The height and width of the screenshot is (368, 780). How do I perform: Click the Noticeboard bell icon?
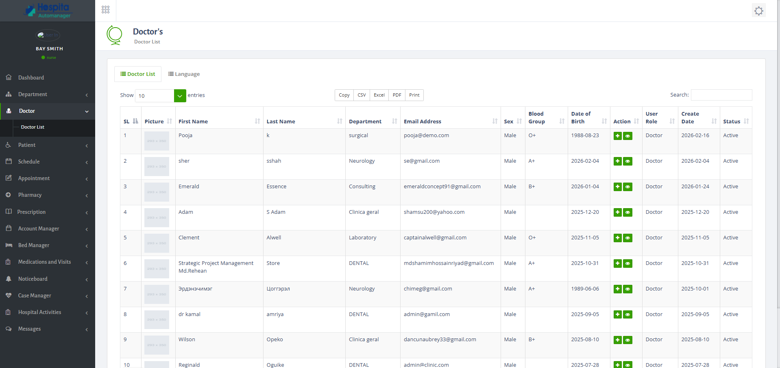[x=9, y=279]
